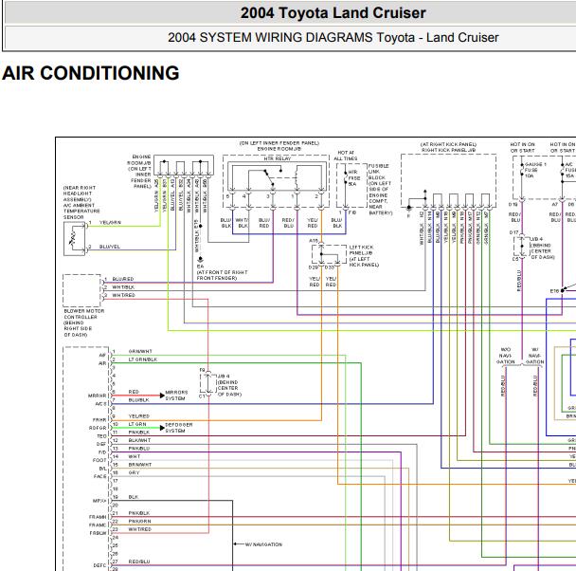Click the "WHT/BLK" label at blower controller pin 2
576x571 pixels.
tap(123, 287)
